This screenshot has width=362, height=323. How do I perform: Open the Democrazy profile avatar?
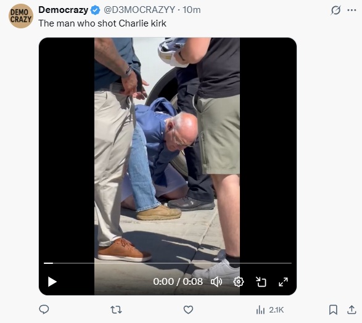click(21, 16)
